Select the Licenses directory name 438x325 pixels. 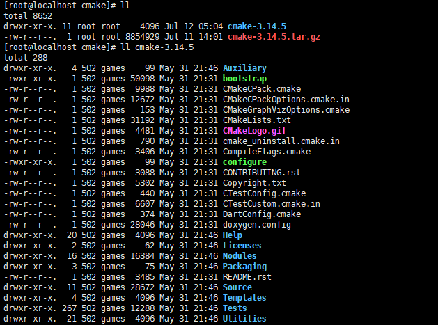click(x=242, y=246)
